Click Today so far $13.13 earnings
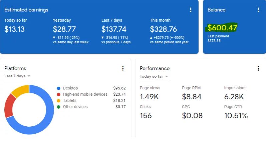266x146 pixels. click(14, 29)
